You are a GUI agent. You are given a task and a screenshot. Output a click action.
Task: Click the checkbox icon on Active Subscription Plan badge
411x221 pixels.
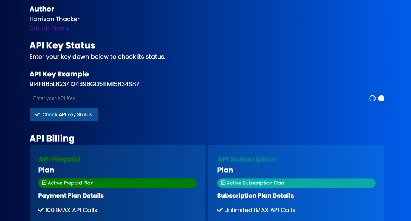point(223,183)
